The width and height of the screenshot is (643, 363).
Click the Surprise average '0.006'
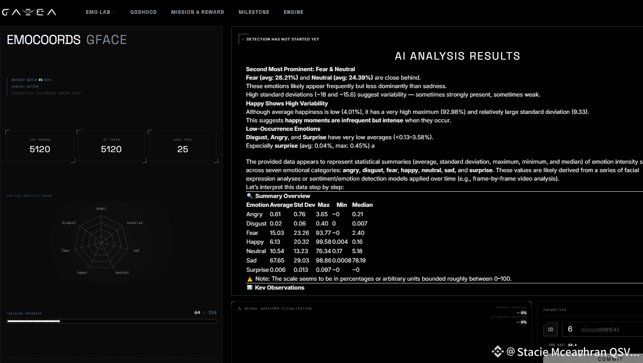[278, 270]
